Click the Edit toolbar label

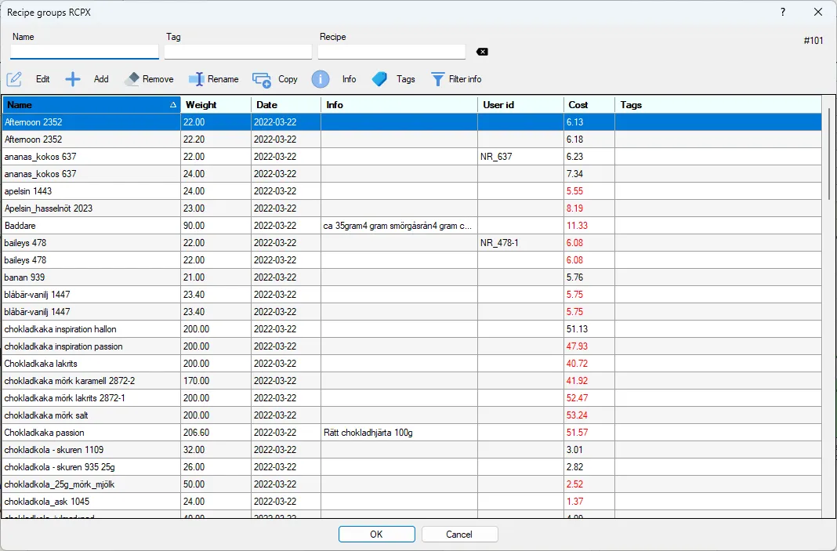click(x=42, y=79)
